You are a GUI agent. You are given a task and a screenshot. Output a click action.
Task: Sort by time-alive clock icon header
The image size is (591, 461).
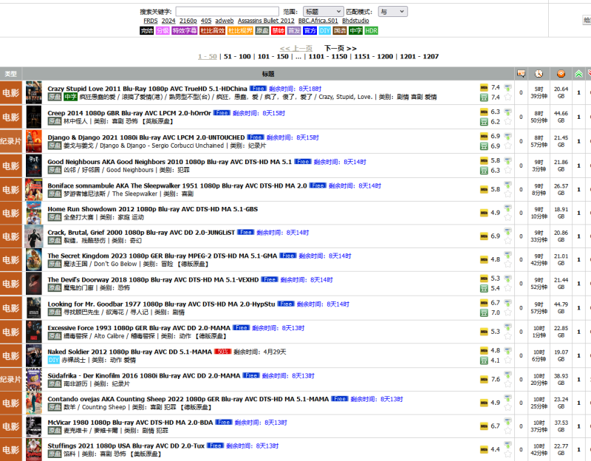(x=539, y=74)
